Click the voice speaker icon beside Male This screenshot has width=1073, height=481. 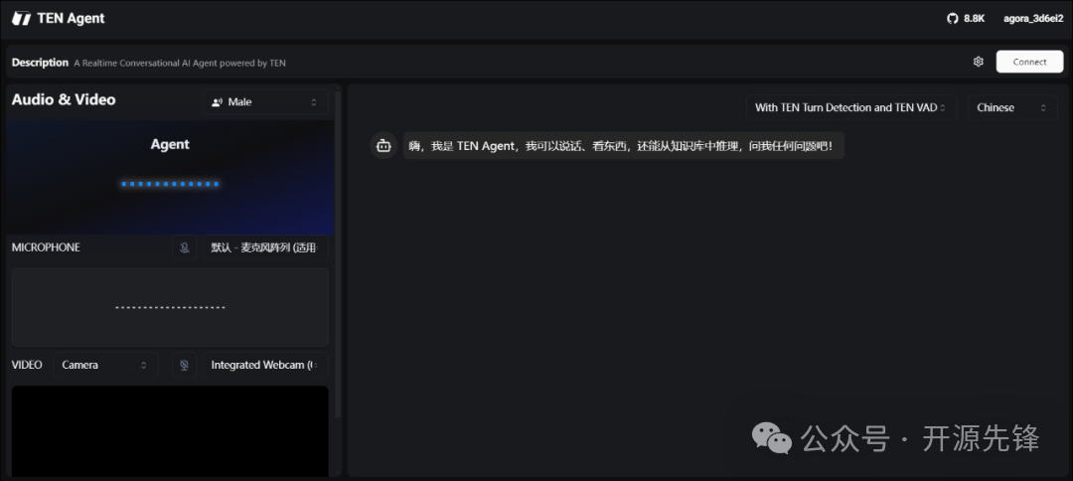click(218, 102)
